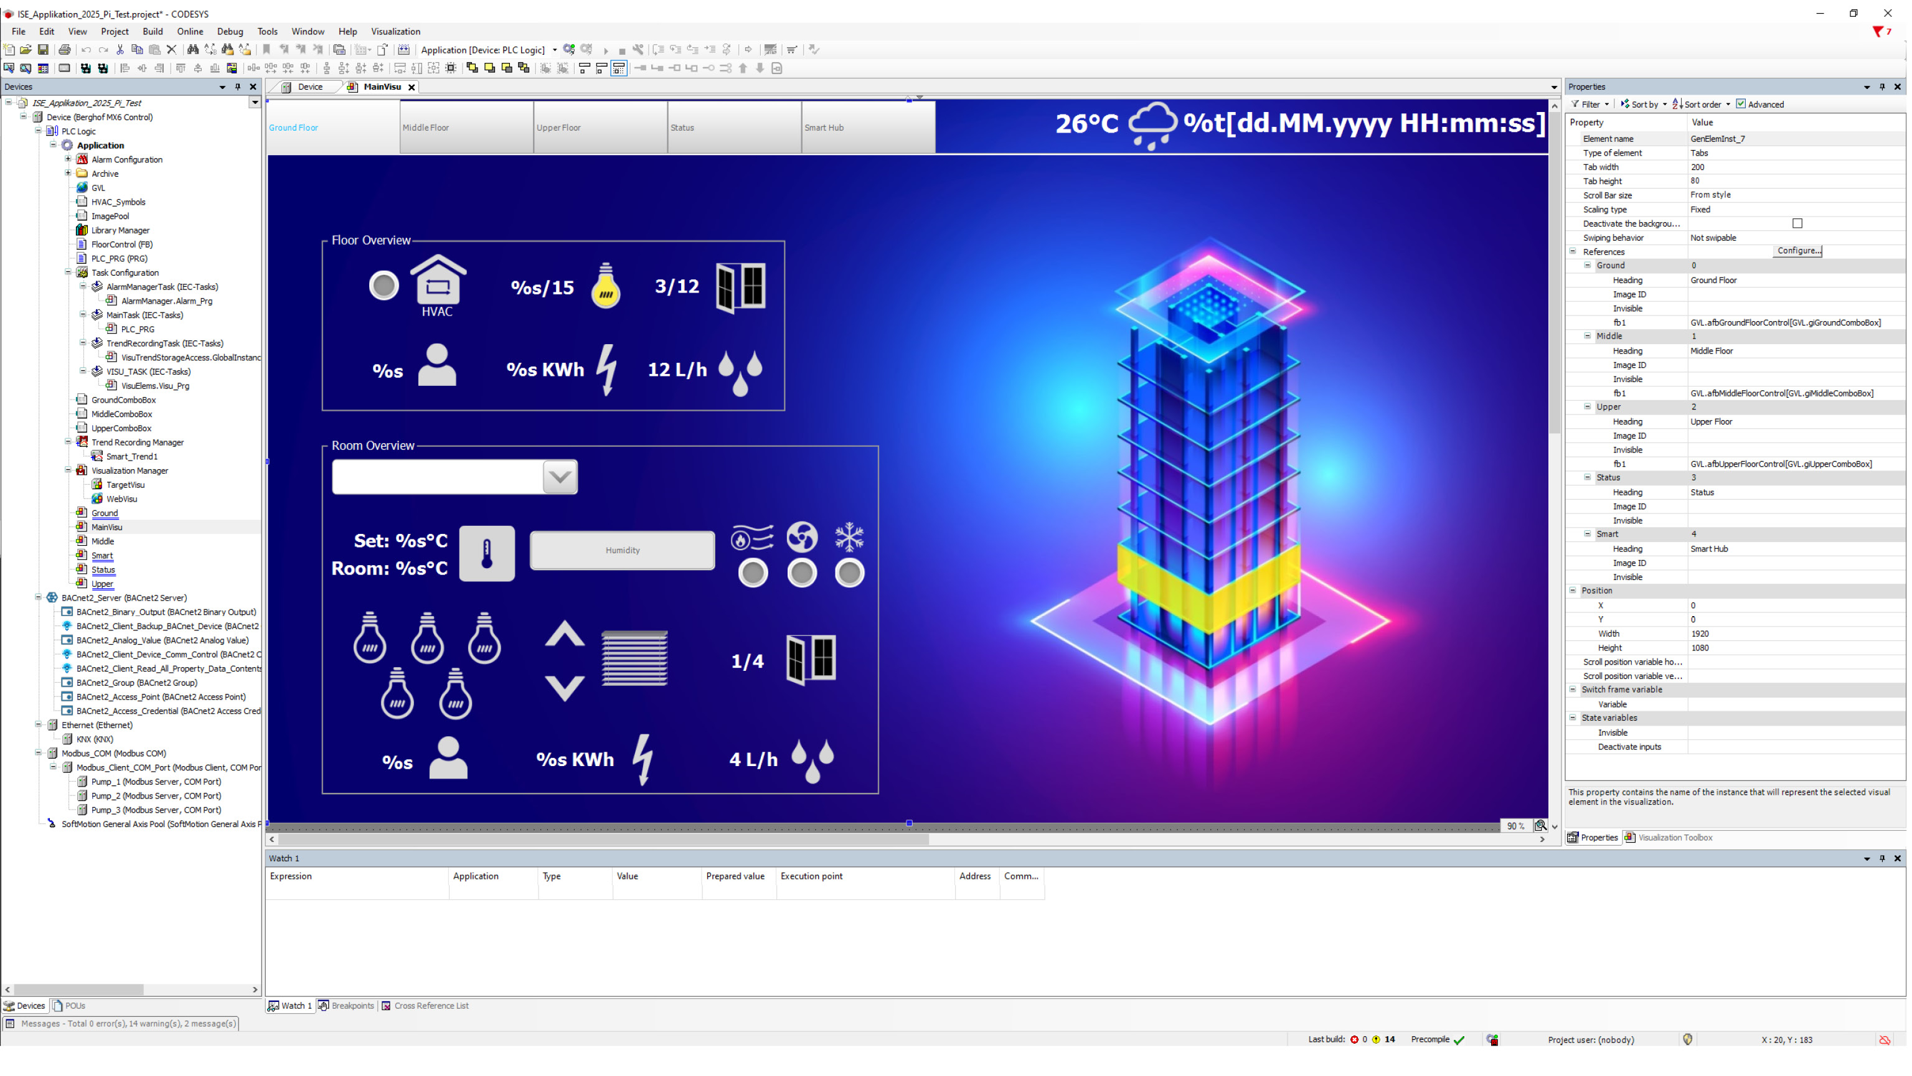Open the Debug menu
This screenshot has width=1912, height=1076.
[x=230, y=31]
